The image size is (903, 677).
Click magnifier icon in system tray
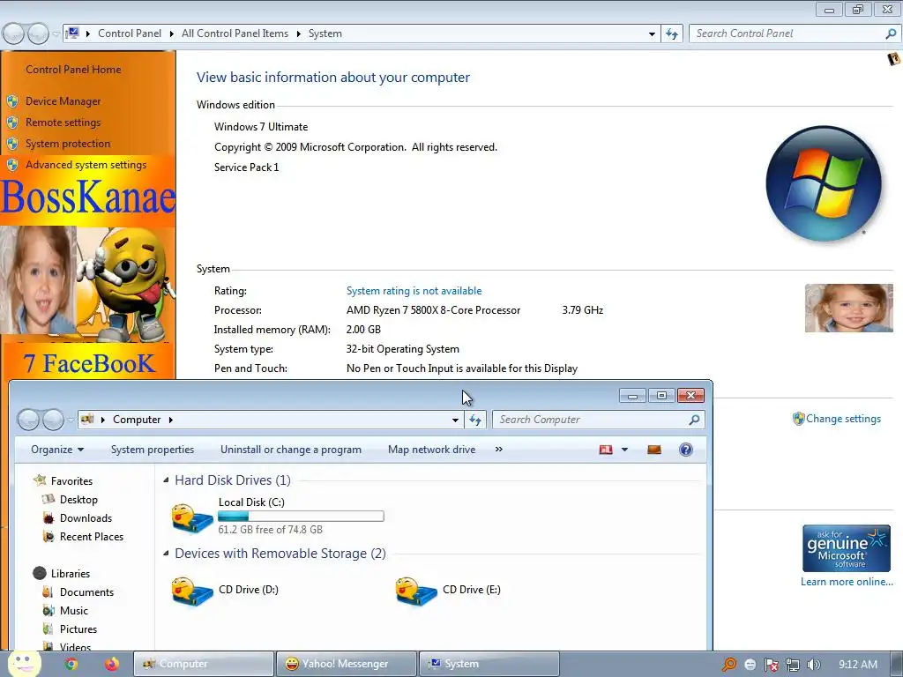pyautogui.click(x=729, y=665)
